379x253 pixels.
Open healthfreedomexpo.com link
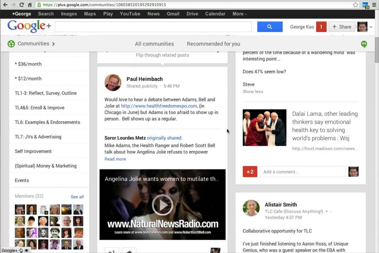159,106
